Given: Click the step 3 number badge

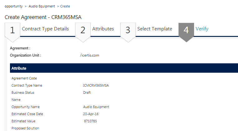Looking at the screenshot, I should point(128,30).
